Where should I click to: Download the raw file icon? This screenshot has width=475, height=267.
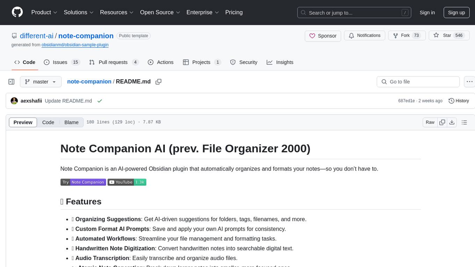point(452,122)
